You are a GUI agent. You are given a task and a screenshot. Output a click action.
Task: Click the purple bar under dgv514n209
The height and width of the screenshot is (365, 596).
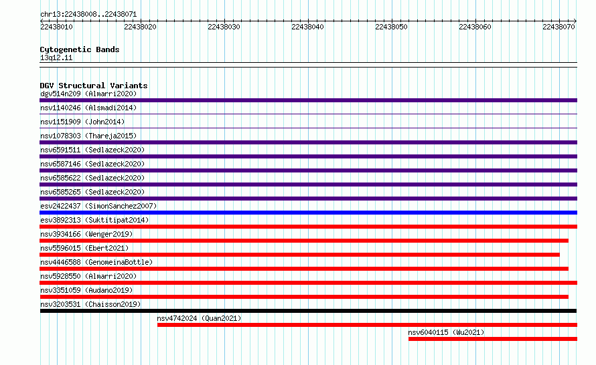pyautogui.click(x=308, y=100)
